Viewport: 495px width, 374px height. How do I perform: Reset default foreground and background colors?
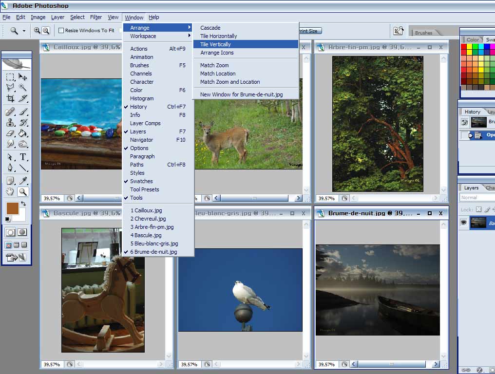click(8, 219)
